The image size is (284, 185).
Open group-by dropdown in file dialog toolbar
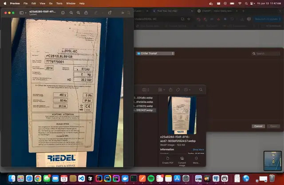point(162,90)
